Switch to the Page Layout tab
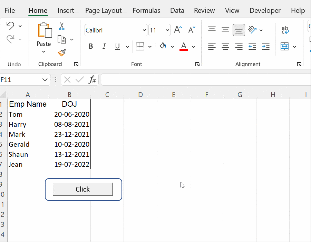This screenshot has width=311, height=242. [103, 10]
